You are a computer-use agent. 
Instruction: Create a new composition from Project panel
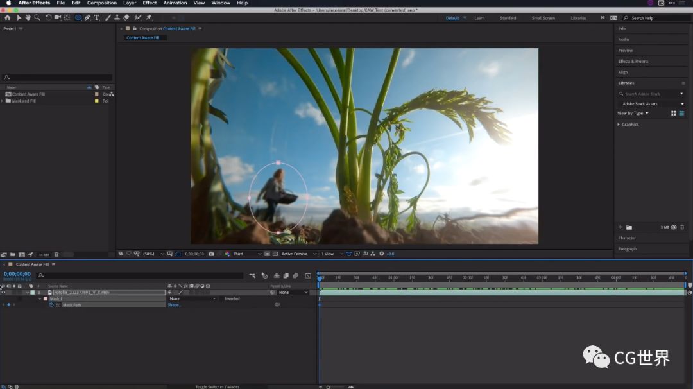point(22,255)
